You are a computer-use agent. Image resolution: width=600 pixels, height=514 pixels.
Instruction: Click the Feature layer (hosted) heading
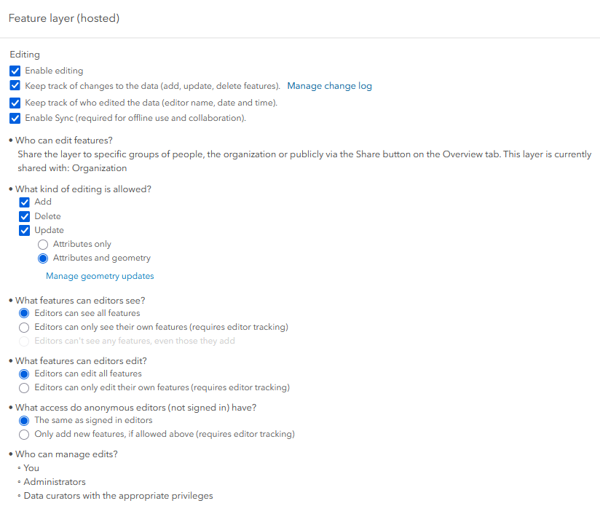(64, 18)
